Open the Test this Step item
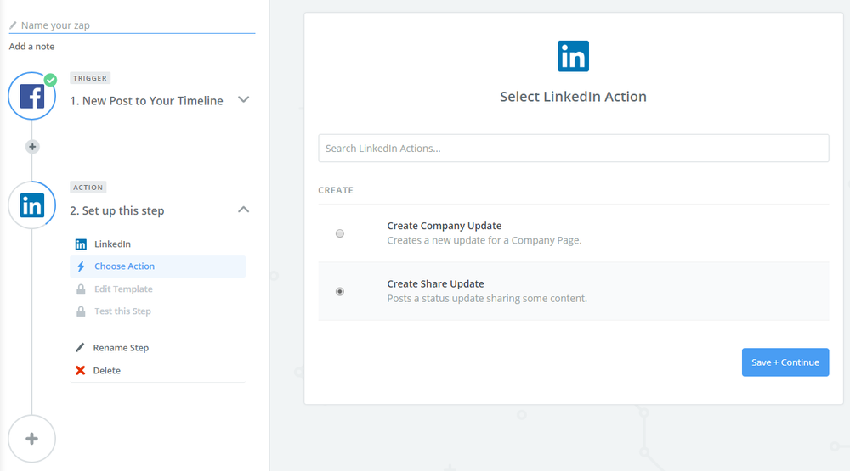The image size is (850, 471). [x=122, y=311]
